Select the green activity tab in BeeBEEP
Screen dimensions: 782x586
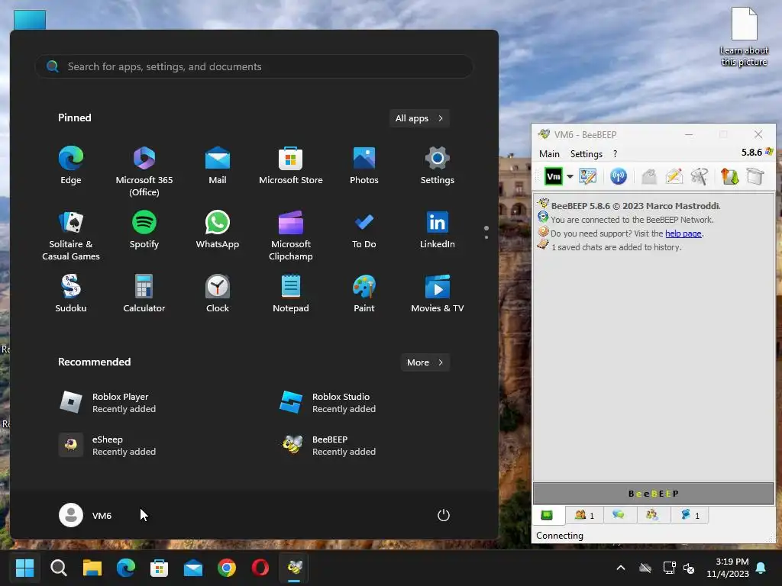(547, 515)
